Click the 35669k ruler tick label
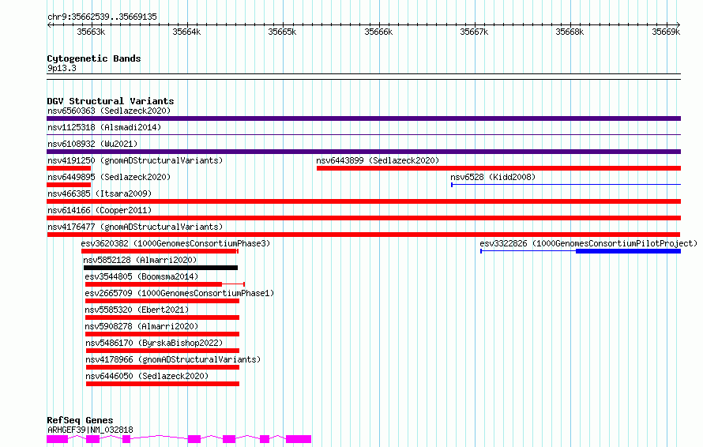 pyautogui.click(x=666, y=32)
